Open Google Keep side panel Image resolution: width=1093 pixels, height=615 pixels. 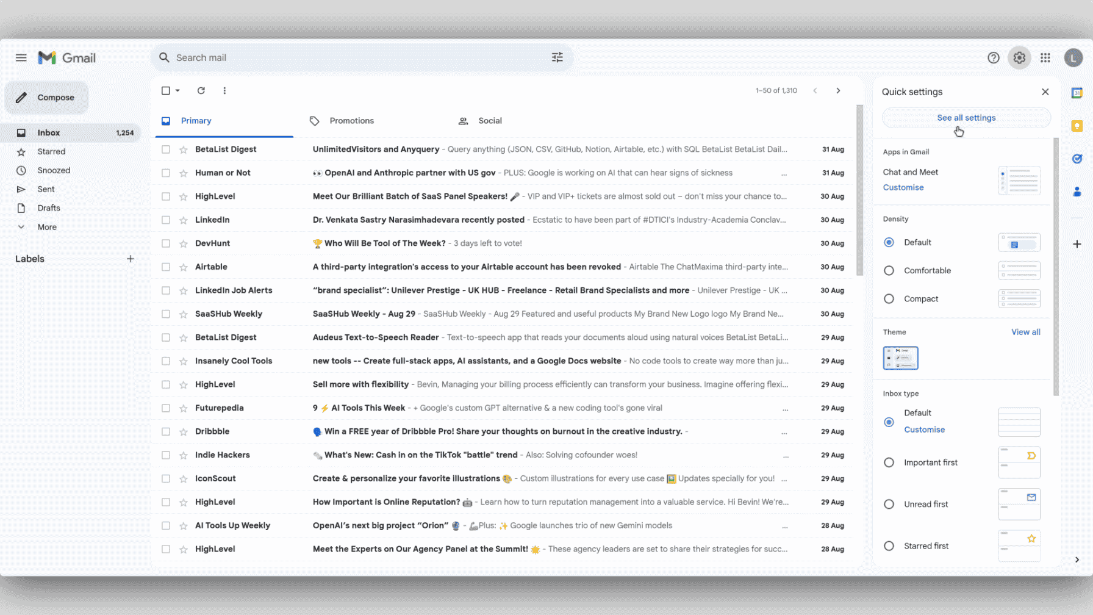pyautogui.click(x=1077, y=126)
